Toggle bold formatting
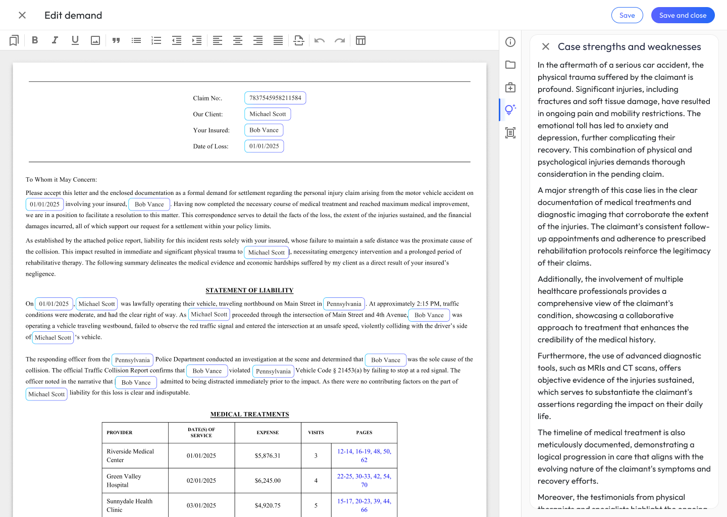 coord(35,40)
